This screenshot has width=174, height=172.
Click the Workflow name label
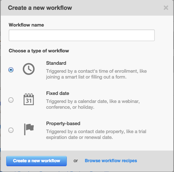[x=26, y=25]
